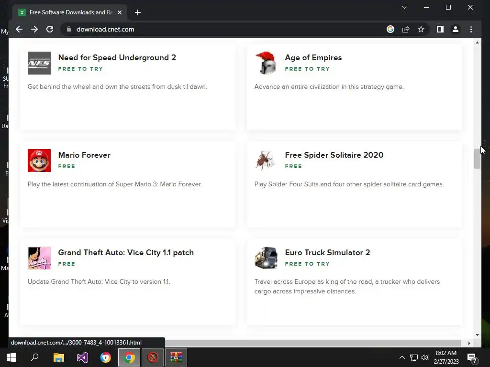Open the Chrome three-dot menu
The height and width of the screenshot is (367, 490).
(471, 29)
